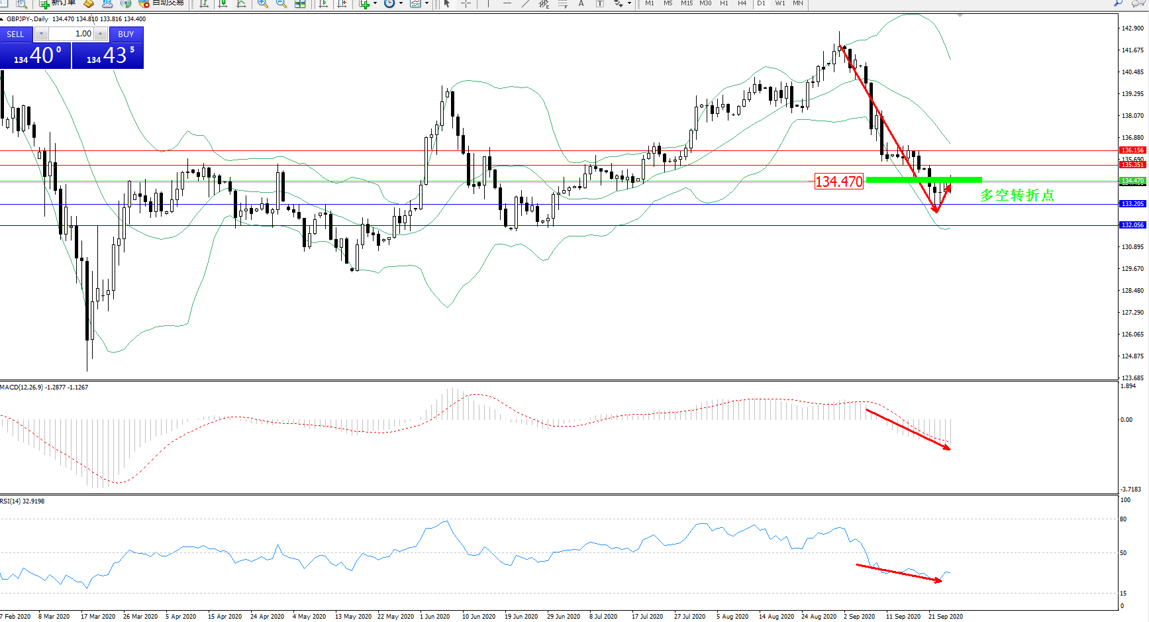Switch to the W1 timeframe

780,3
